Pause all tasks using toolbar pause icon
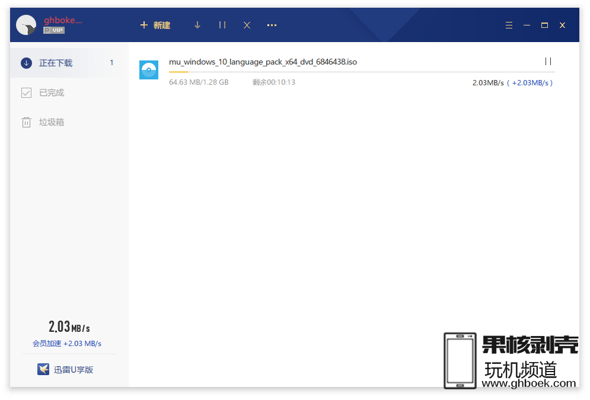 coord(222,25)
